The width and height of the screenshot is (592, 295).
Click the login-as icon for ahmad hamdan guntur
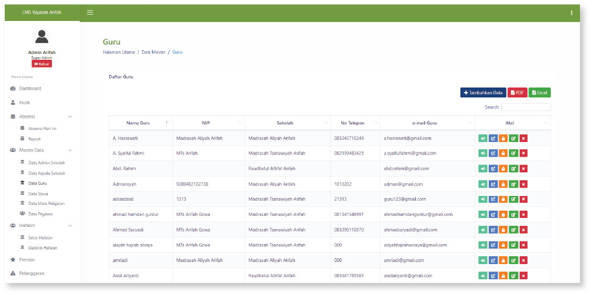pyautogui.click(x=483, y=214)
